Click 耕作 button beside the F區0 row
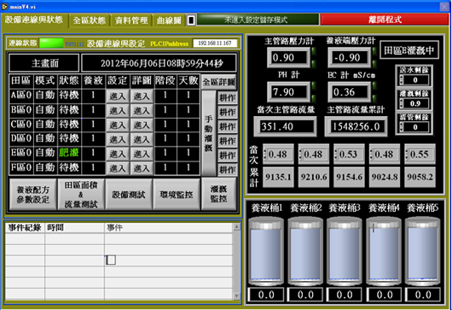 point(227,170)
